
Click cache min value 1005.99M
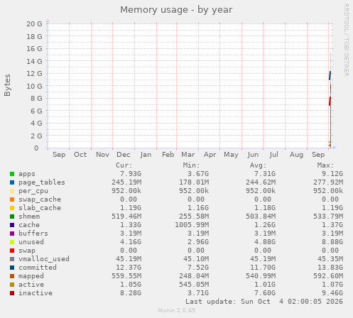(x=192, y=225)
